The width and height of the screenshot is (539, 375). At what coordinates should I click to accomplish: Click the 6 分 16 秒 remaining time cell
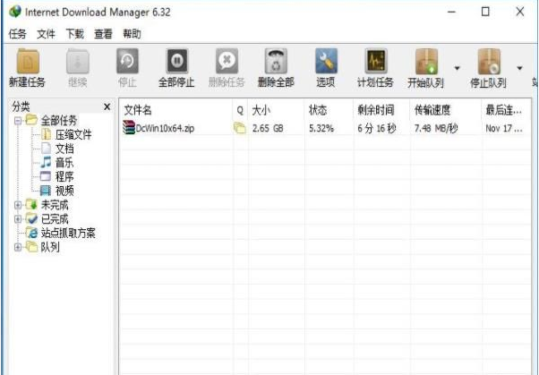pyautogui.click(x=377, y=129)
